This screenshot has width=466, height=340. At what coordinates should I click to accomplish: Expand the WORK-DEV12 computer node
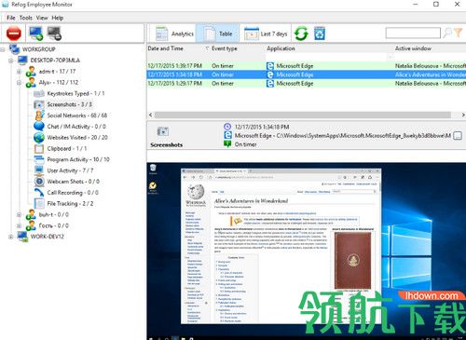(11, 237)
